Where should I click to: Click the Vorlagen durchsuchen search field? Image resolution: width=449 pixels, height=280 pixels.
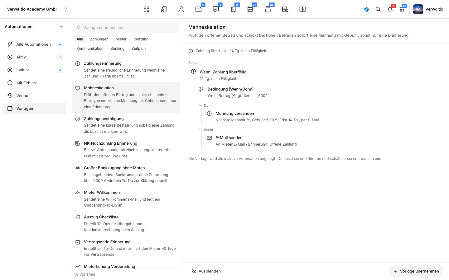coord(126,27)
